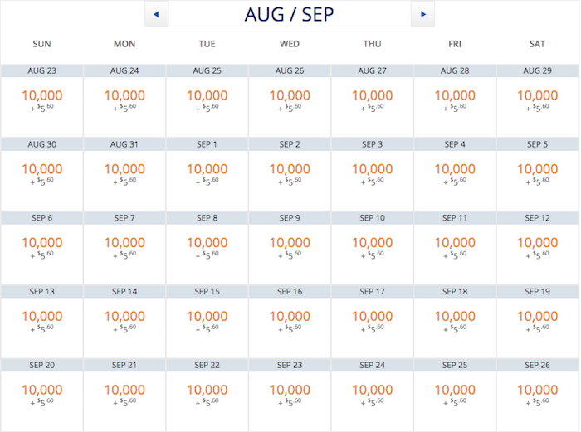Go to previous month with left arrow
The image size is (581, 432).
click(x=156, y=14)
